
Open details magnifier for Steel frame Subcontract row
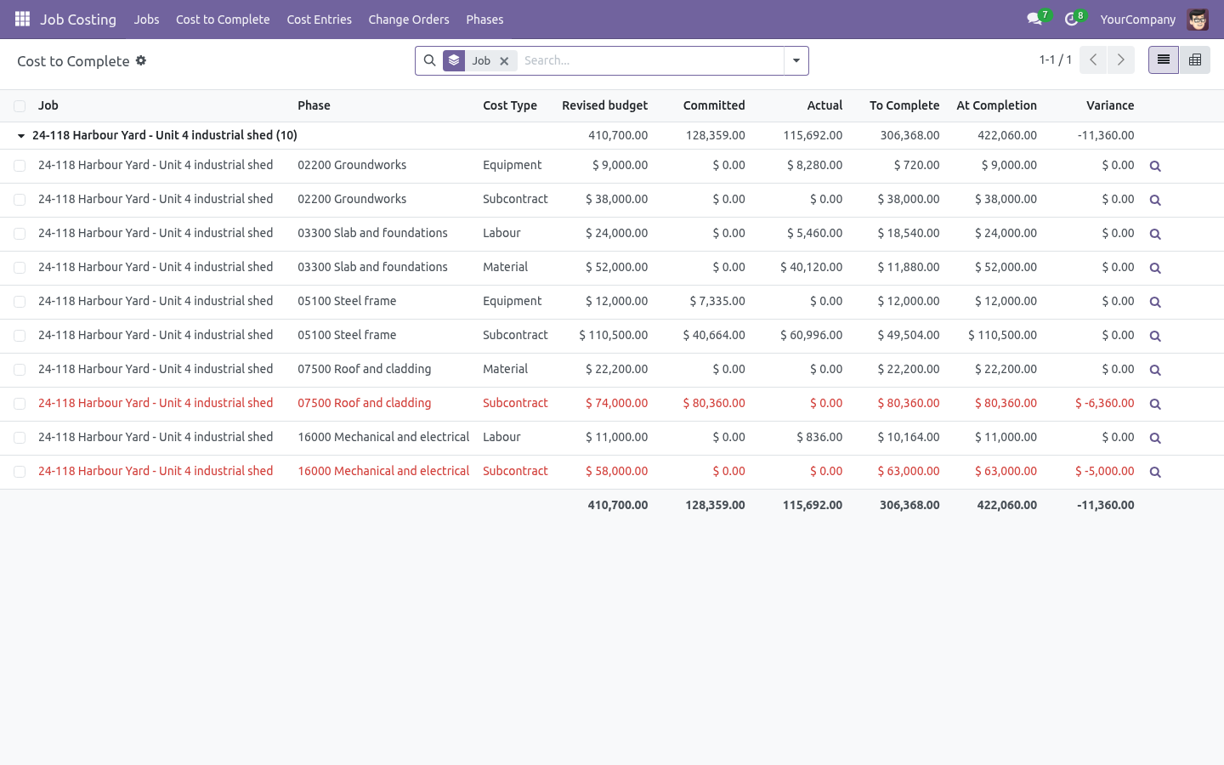pos(1155,337)
